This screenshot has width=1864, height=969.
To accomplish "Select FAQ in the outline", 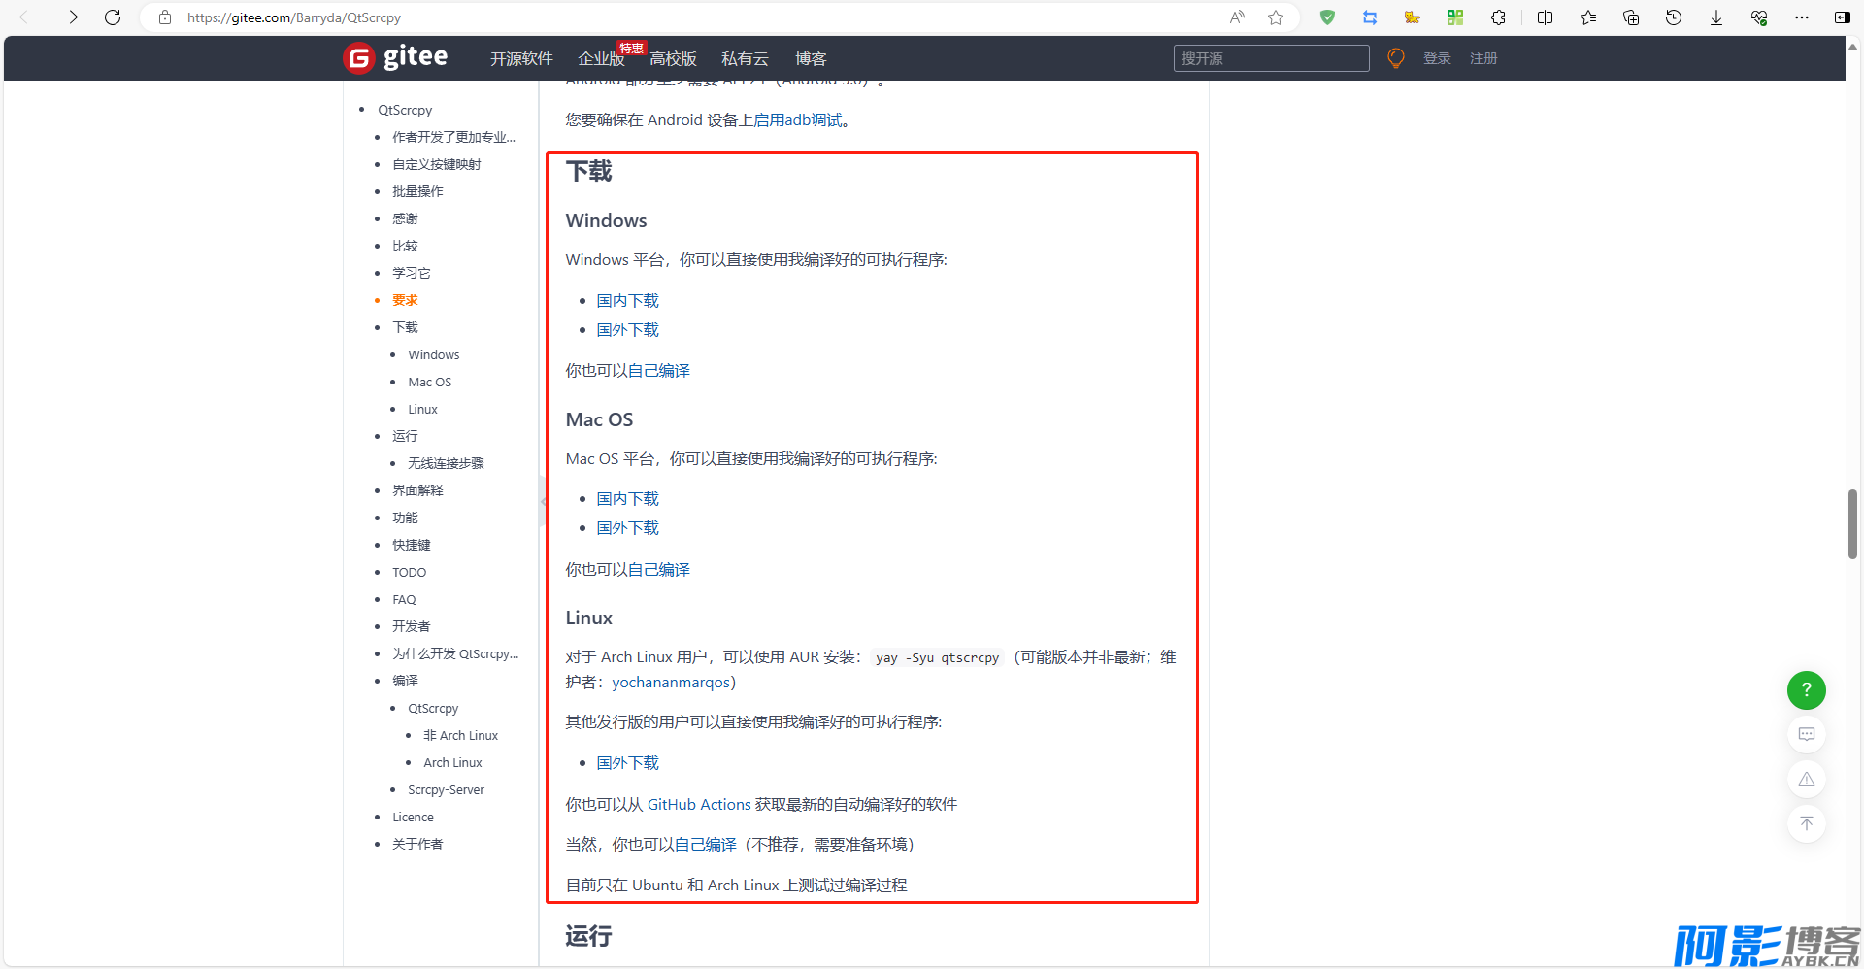I will 404,599.
